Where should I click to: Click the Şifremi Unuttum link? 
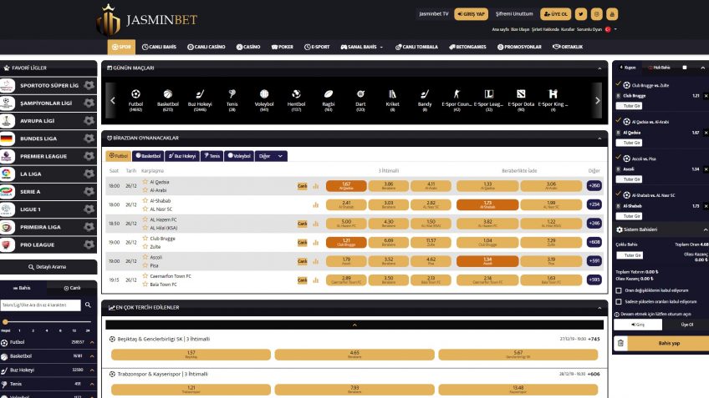pos(514,14)
